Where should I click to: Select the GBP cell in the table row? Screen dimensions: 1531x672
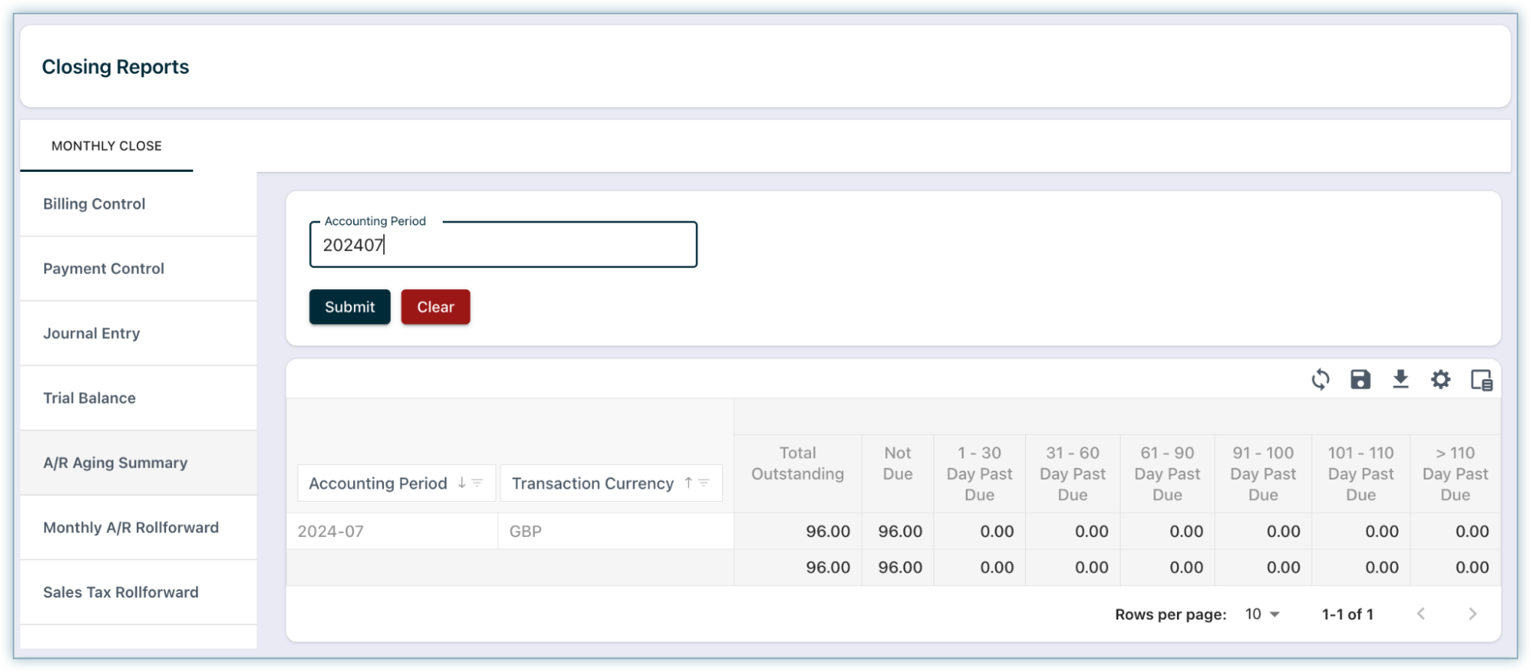(x=525, y=532)
